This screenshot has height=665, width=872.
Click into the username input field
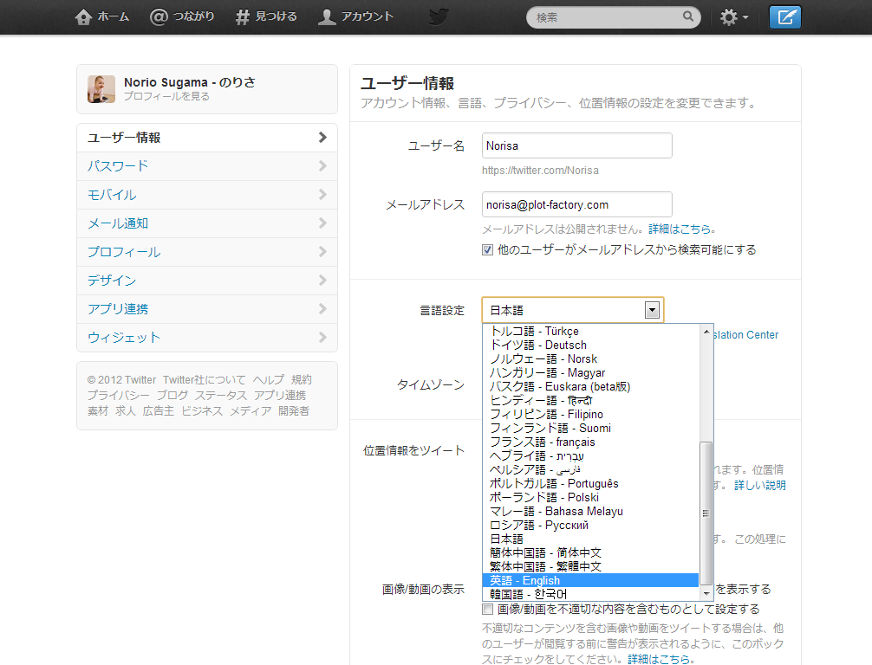(576, 145)
